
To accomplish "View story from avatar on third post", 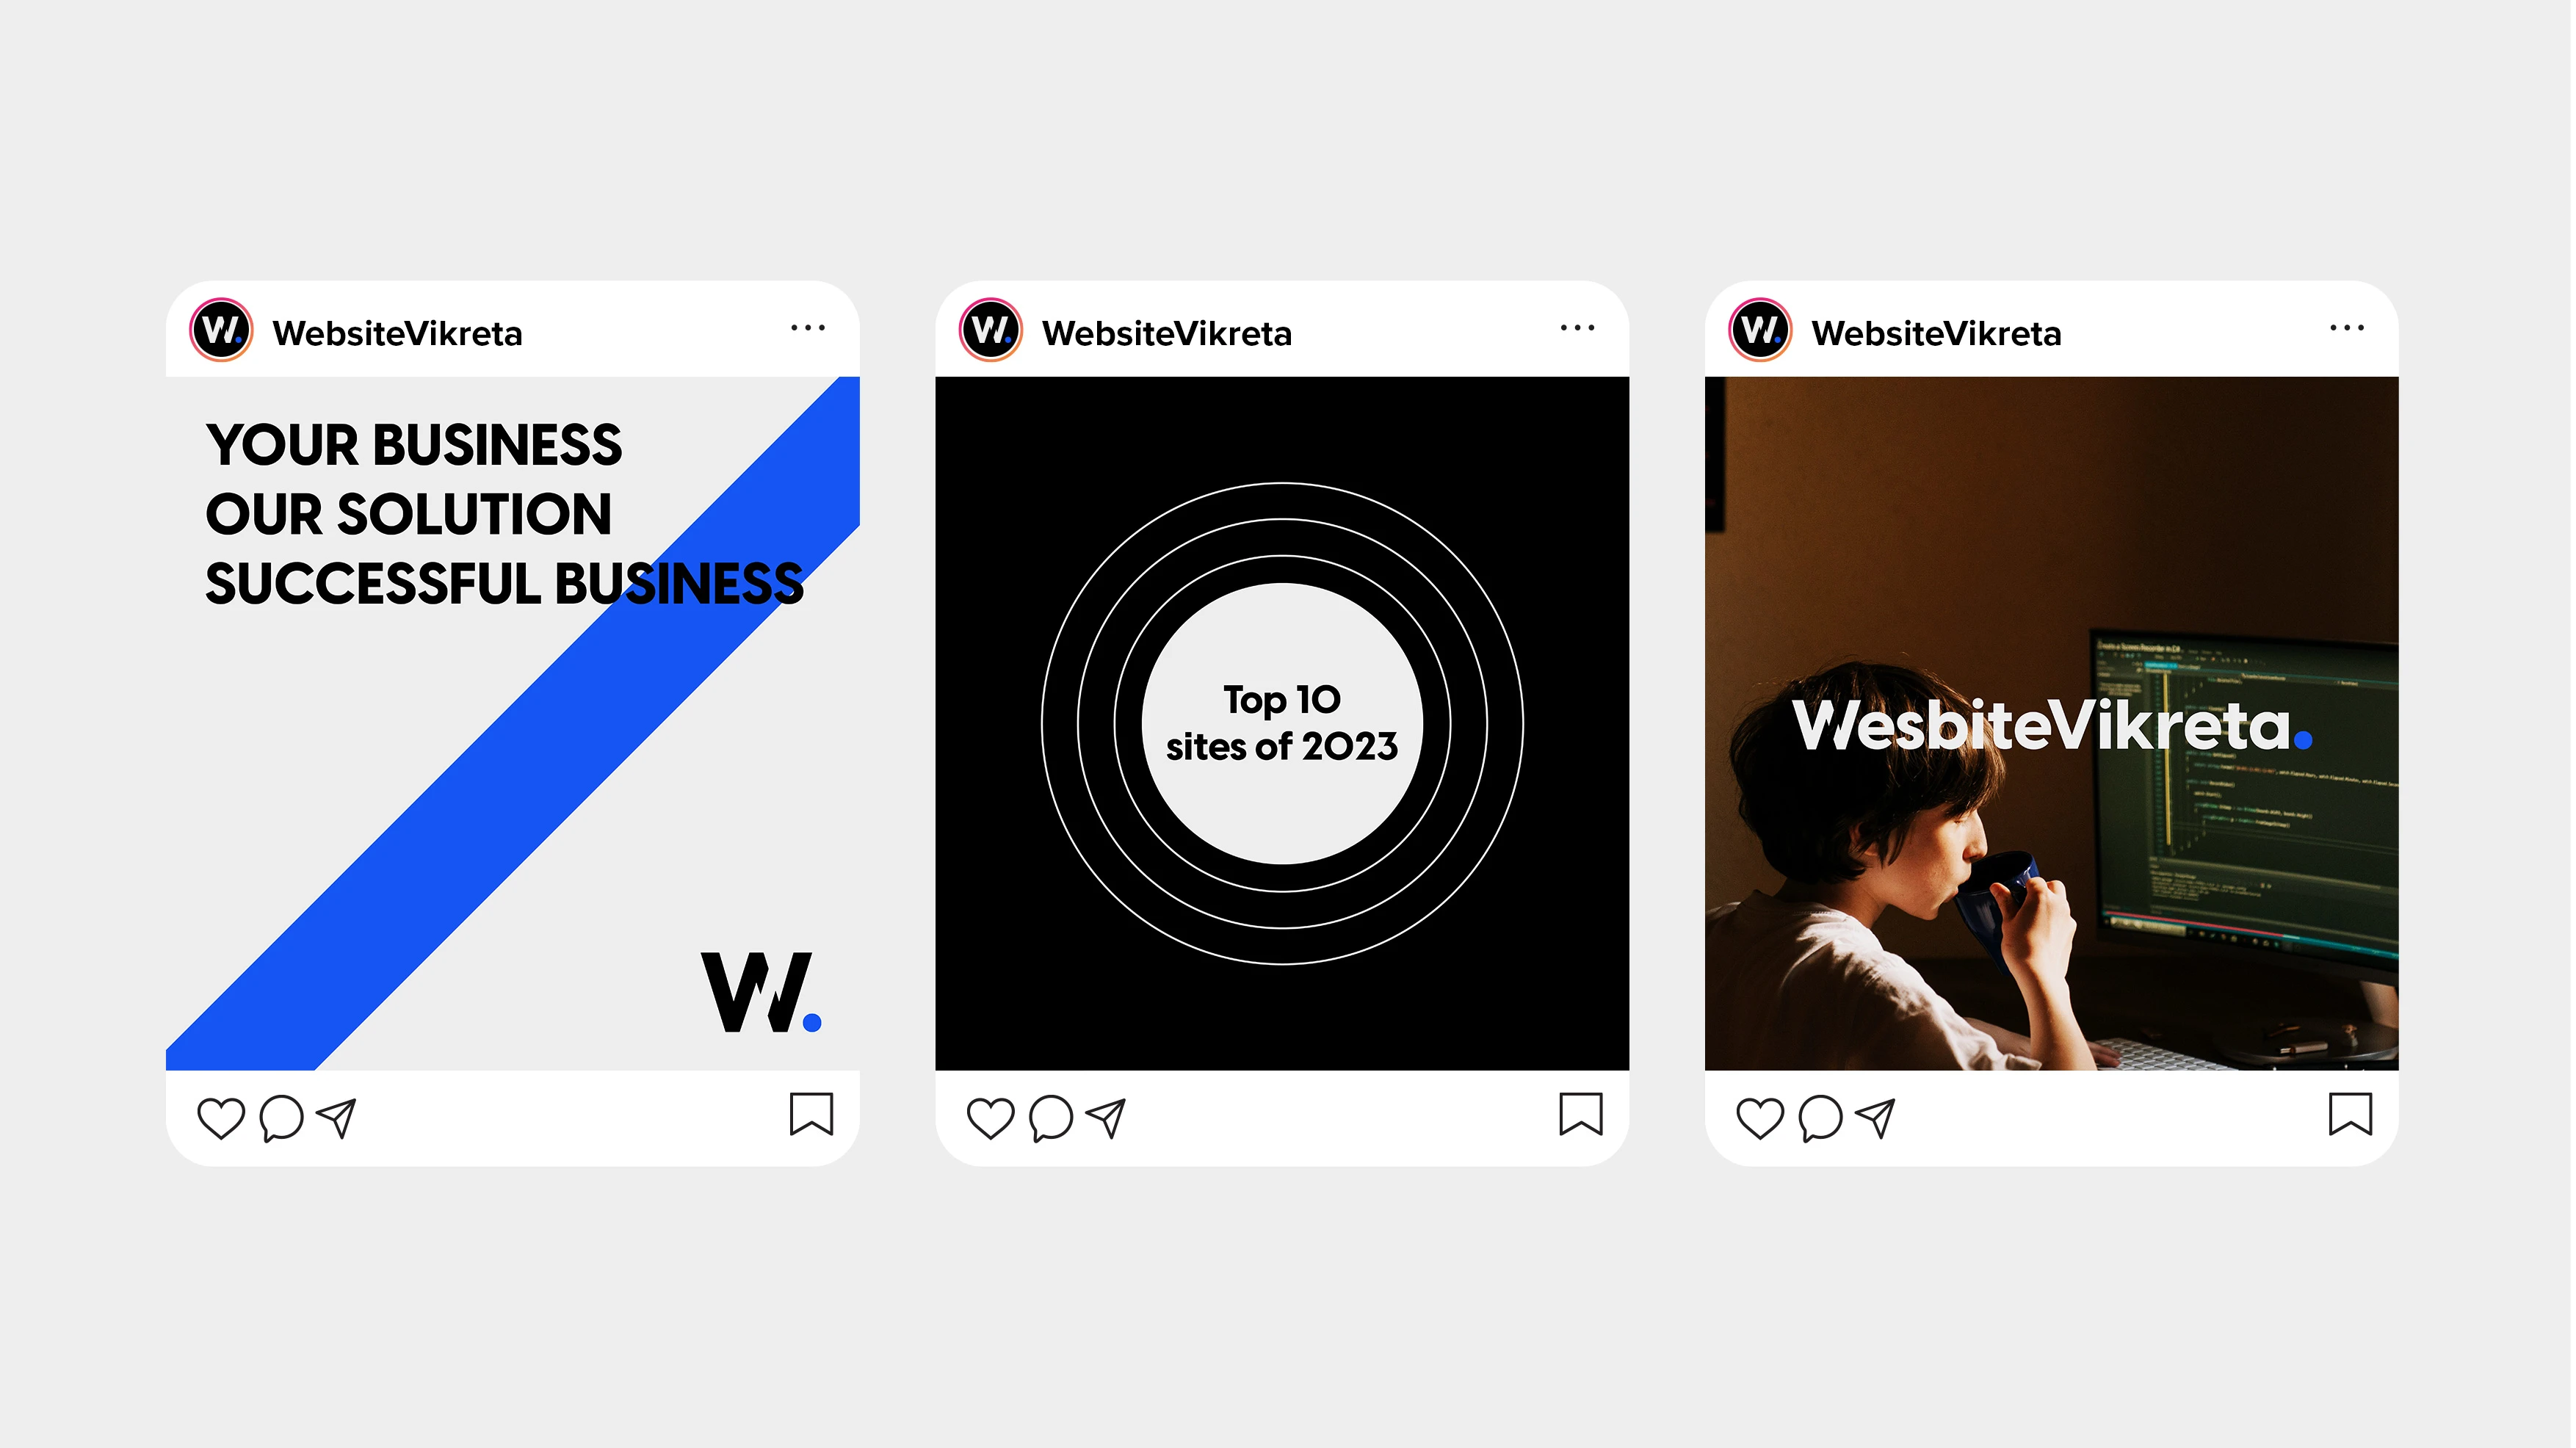I will [1761, 329].
